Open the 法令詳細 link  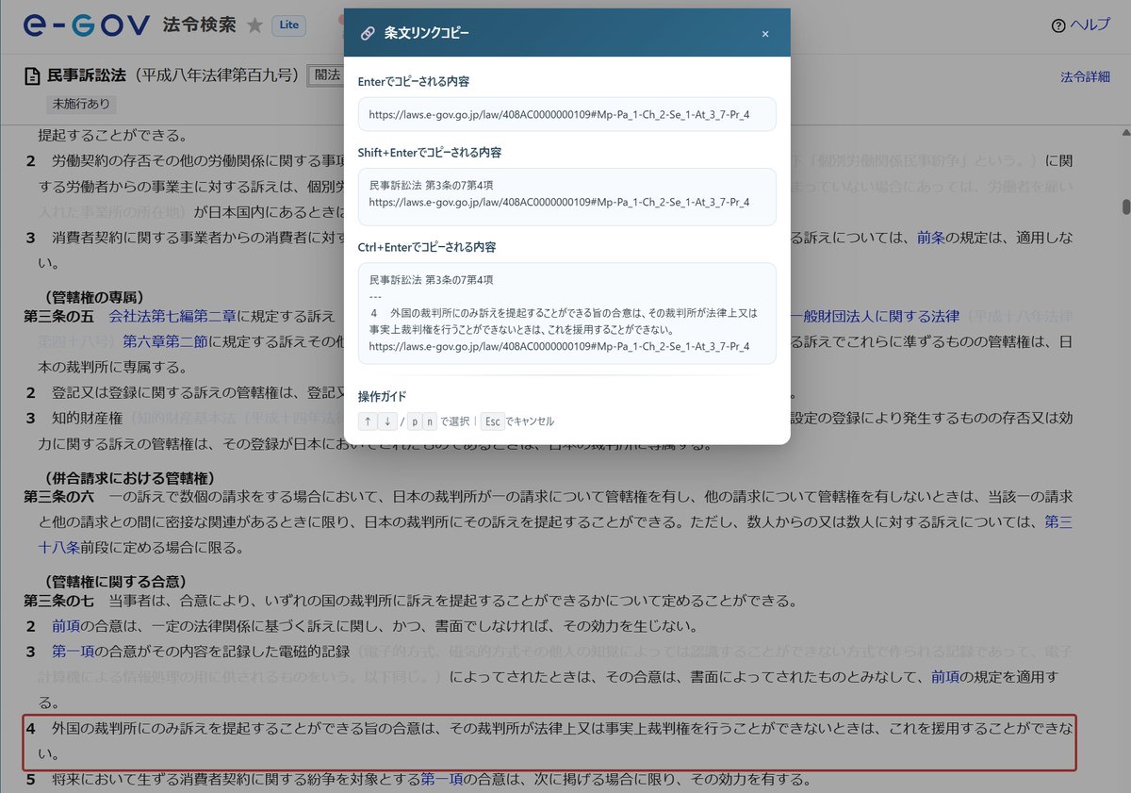[1085, 76]
